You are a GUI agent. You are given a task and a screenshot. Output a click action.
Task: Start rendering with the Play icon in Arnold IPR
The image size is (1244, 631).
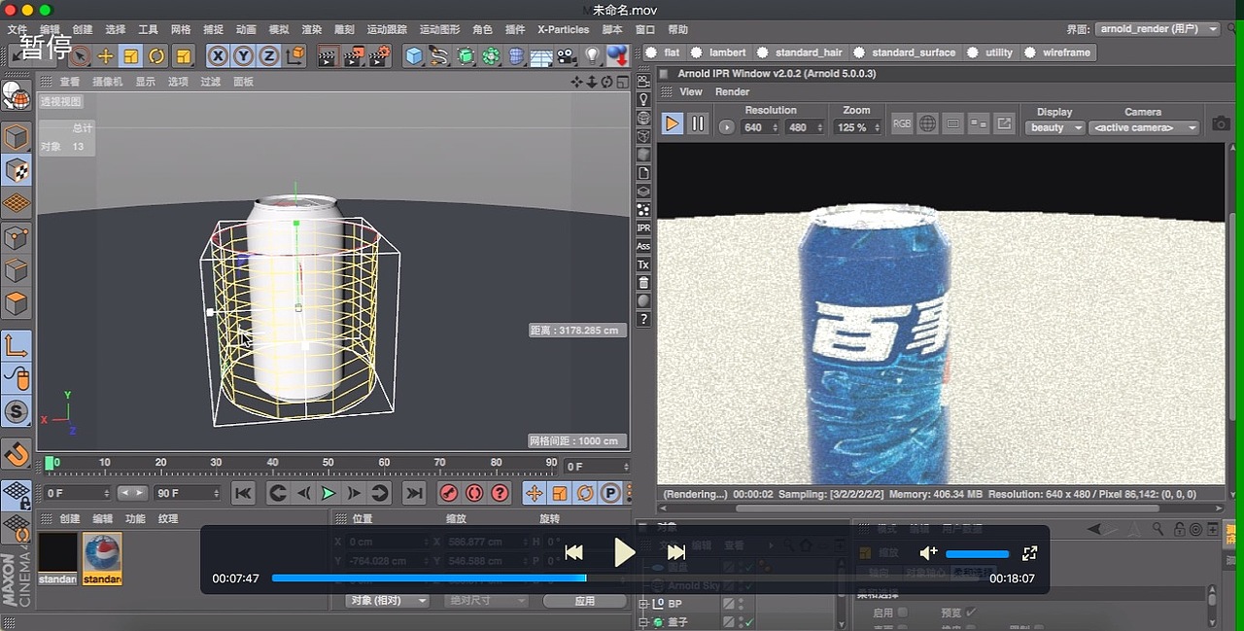[x=673, y=123]
